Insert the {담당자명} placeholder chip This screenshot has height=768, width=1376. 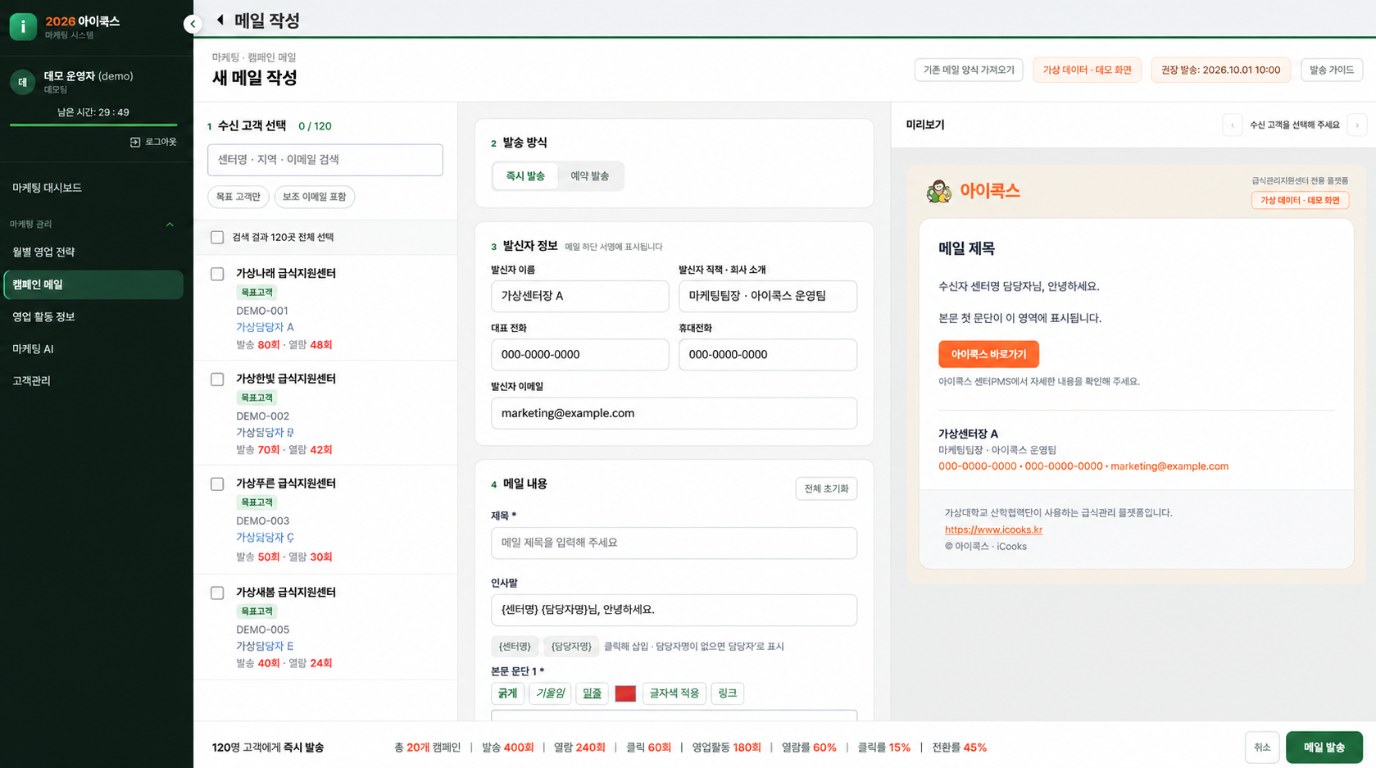(571, 647)
